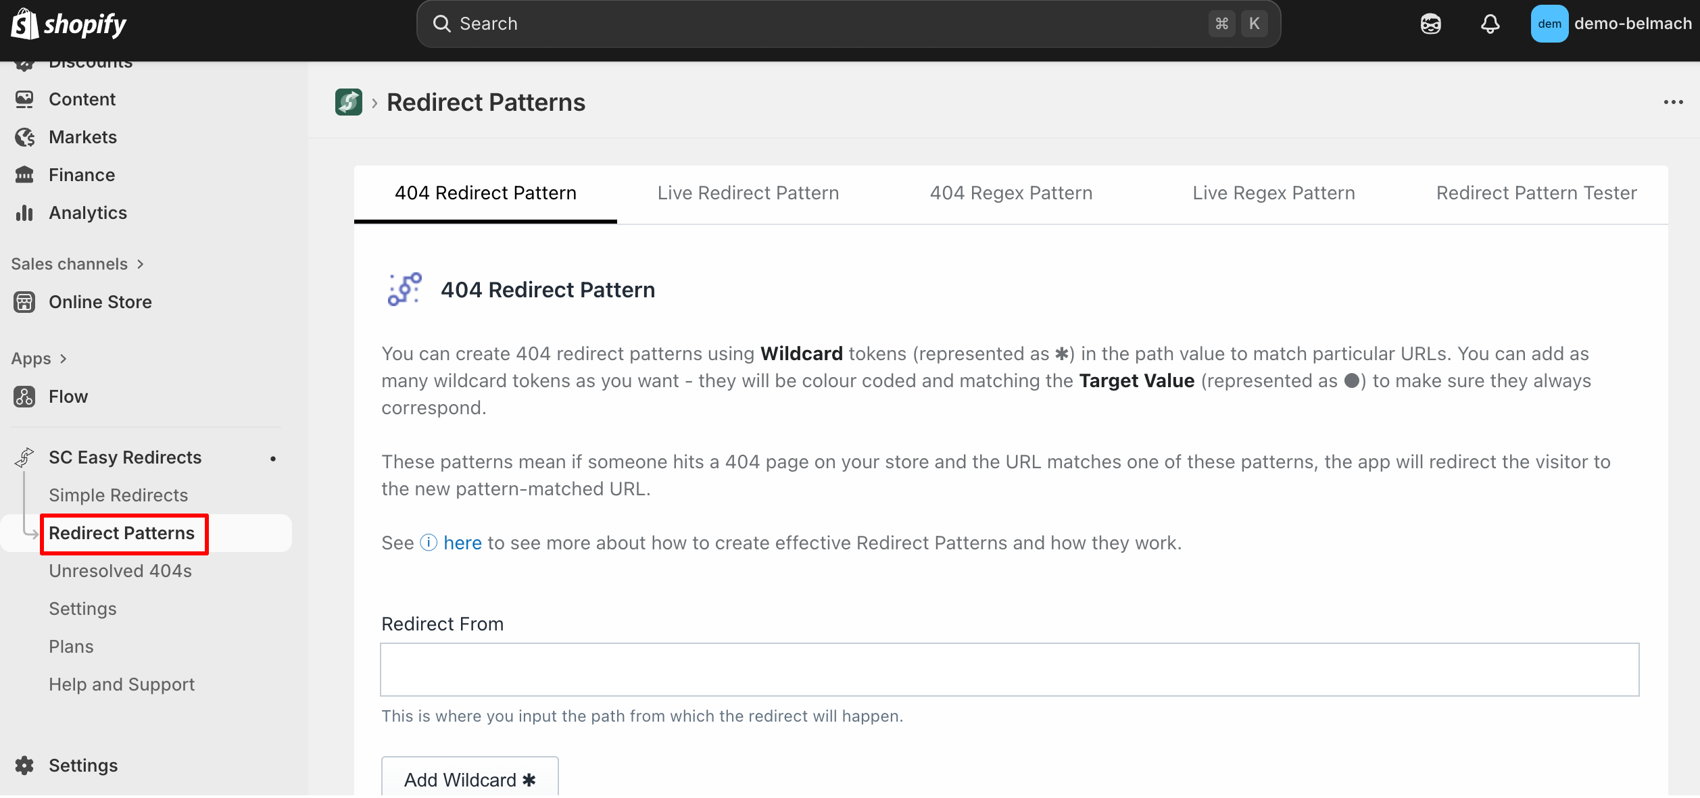Screen dimensions: 1700x798
Task: Click the Add Wildcard button
Action: [470, 779]
